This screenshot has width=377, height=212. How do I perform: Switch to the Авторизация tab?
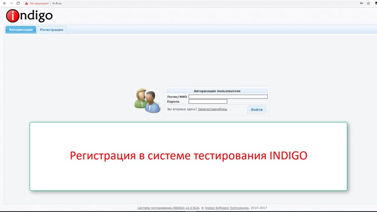[x=21, y=30]
